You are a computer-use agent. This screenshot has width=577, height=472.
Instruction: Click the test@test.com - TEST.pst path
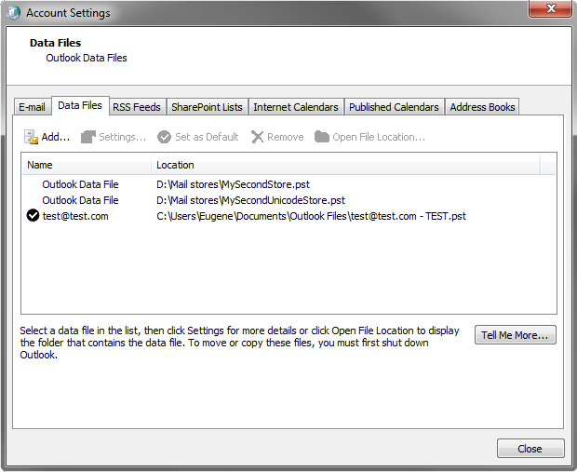(311, 216)
